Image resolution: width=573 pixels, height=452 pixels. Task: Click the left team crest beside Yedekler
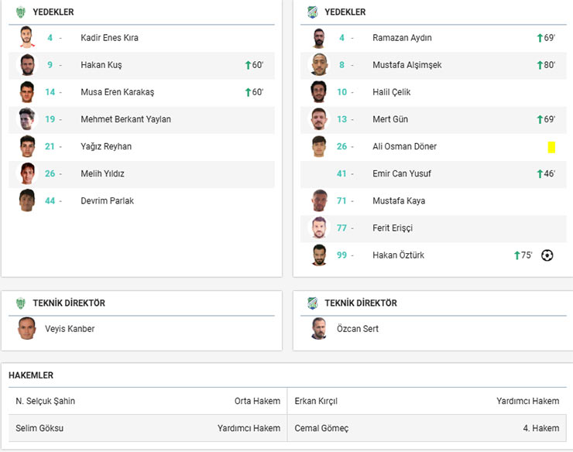point(21,12)
